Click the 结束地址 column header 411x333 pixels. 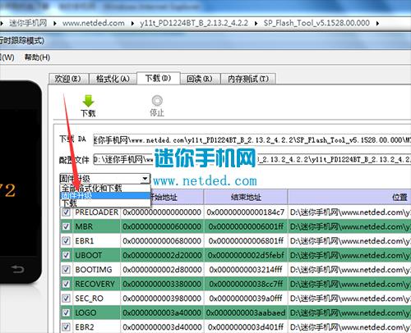[x=246, y=197]
